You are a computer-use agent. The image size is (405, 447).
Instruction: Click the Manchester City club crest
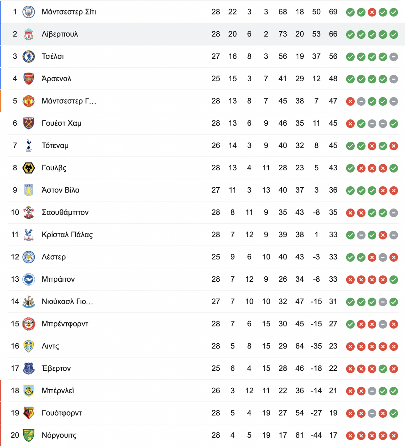tap(29, 12)
